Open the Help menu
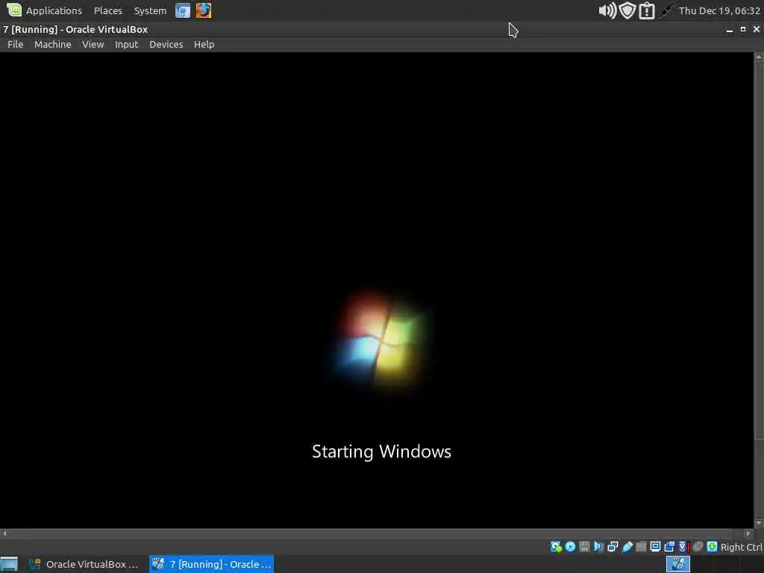Viewport: 764px width, 573px height. [x=204, y=44]
